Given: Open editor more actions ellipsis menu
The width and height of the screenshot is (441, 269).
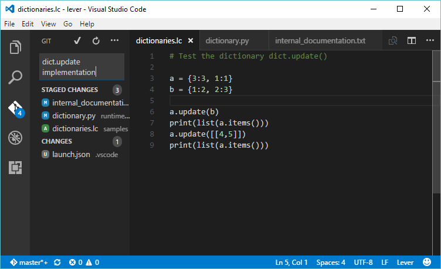Looking at the screenshot, I should [x=430, y=41].
